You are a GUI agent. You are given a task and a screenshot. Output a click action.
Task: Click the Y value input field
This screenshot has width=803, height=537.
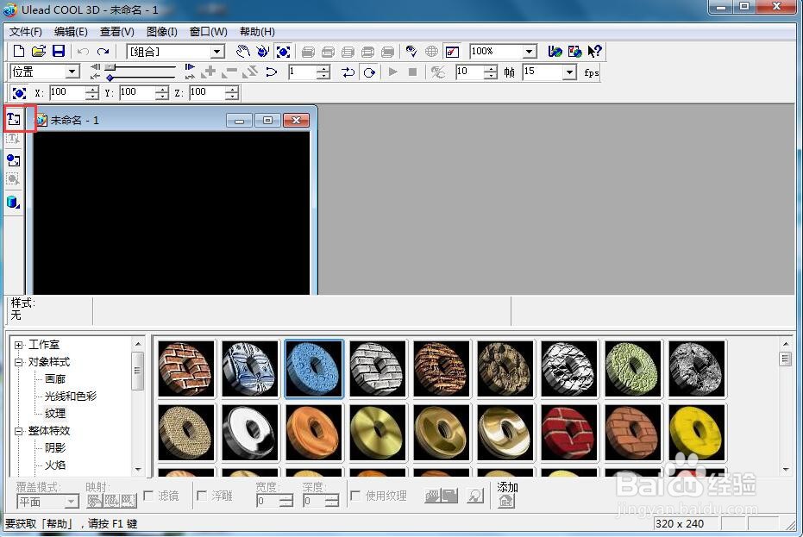coord(137,92)
